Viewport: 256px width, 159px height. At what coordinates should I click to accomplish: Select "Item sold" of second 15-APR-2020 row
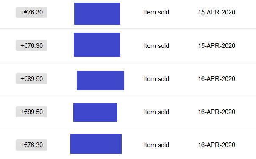pos(156,46)
